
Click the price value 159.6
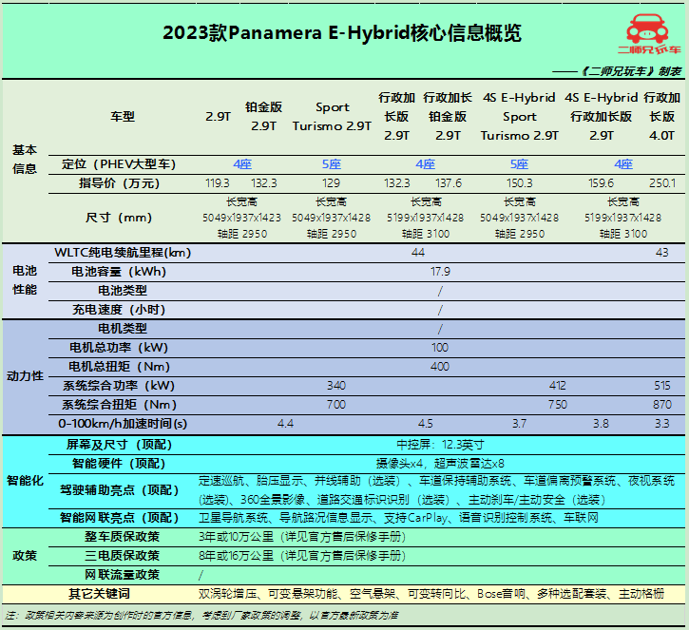(x=602, y=183)
